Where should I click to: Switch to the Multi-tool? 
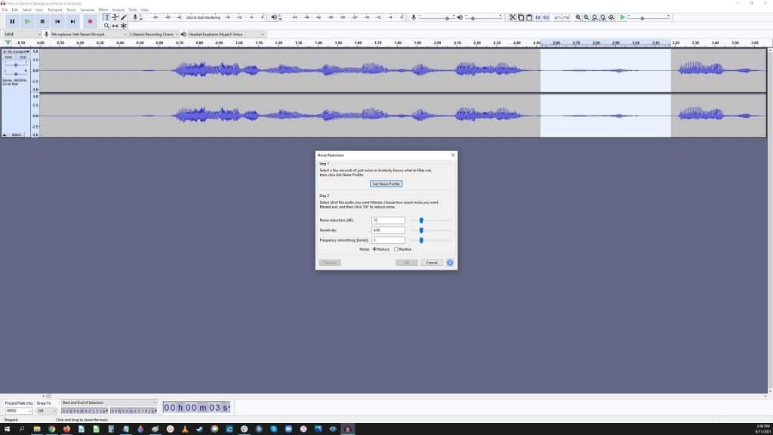pyautogui.click(x=123, y=25)
